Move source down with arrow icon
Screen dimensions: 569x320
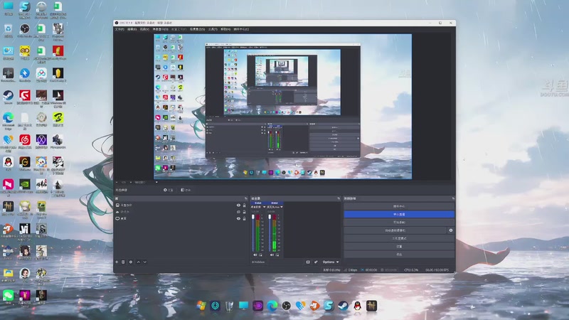pos(144,262)
